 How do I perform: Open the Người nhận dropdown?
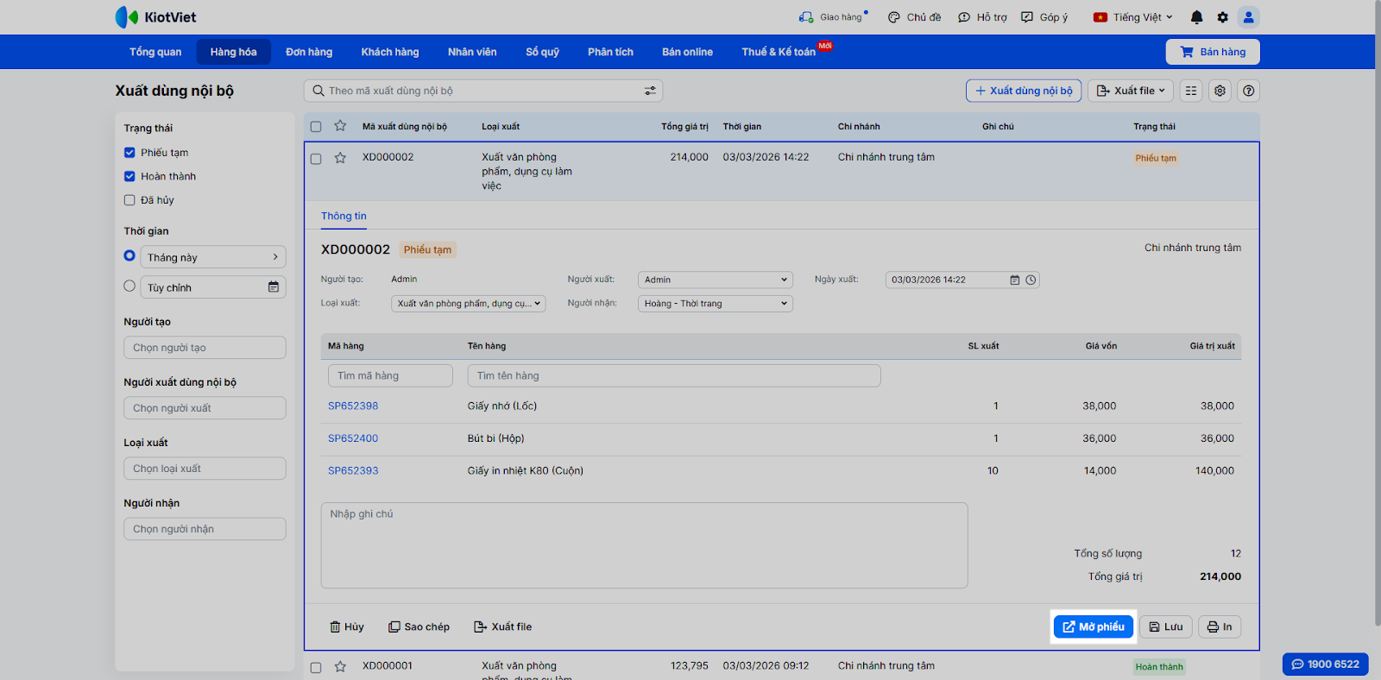[716, 304]
